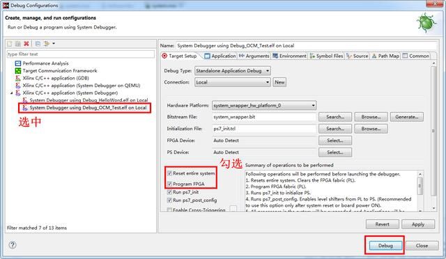Image resolution: width=446 pixels, height=259 pixels.
Task: Click Generate bitstream button
Action: tap(407, 117)
